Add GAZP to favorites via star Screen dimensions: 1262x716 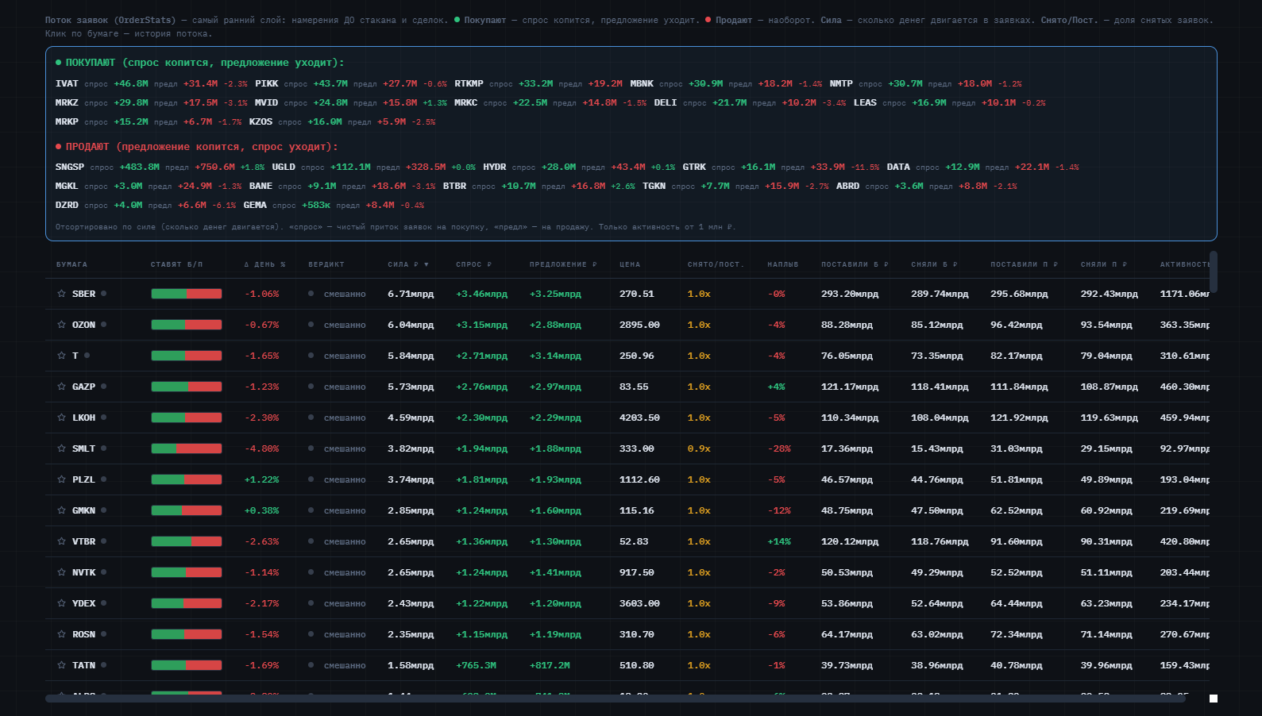tap(61, 387)
